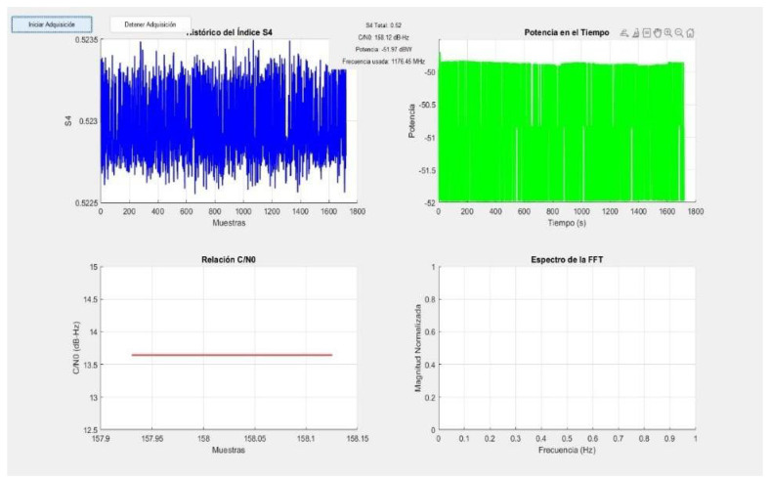The height and width of the screenshot is (482, 770).
Task: Click the 'Magnitud Normalizada' axis label
Action: click(418, 348)
